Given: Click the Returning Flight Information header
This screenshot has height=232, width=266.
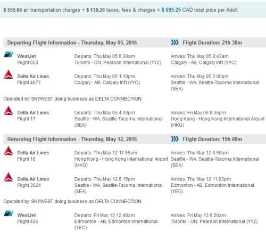Looking at the screenshot, I should click(x=72, y=139).
